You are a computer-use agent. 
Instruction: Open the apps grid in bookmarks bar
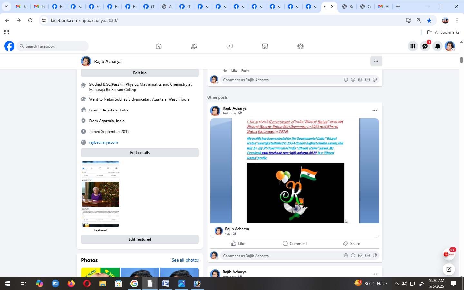6,32
